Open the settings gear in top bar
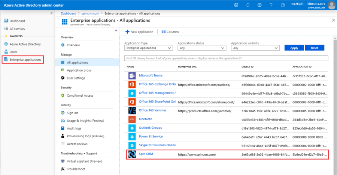The width and height of the screenshot is (337, 175). (x=259, y=5)
